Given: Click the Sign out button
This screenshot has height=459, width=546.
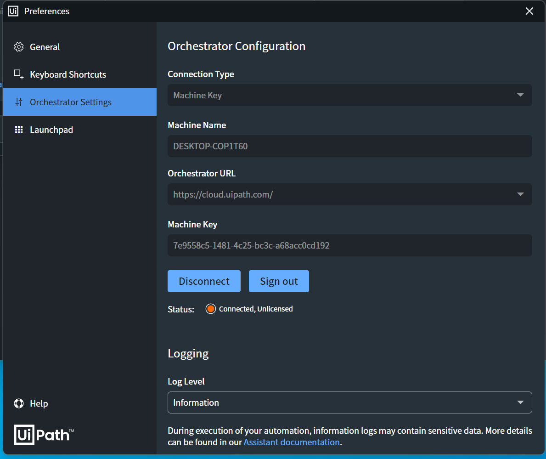Looking at the screenshot, I should point(279,281).
